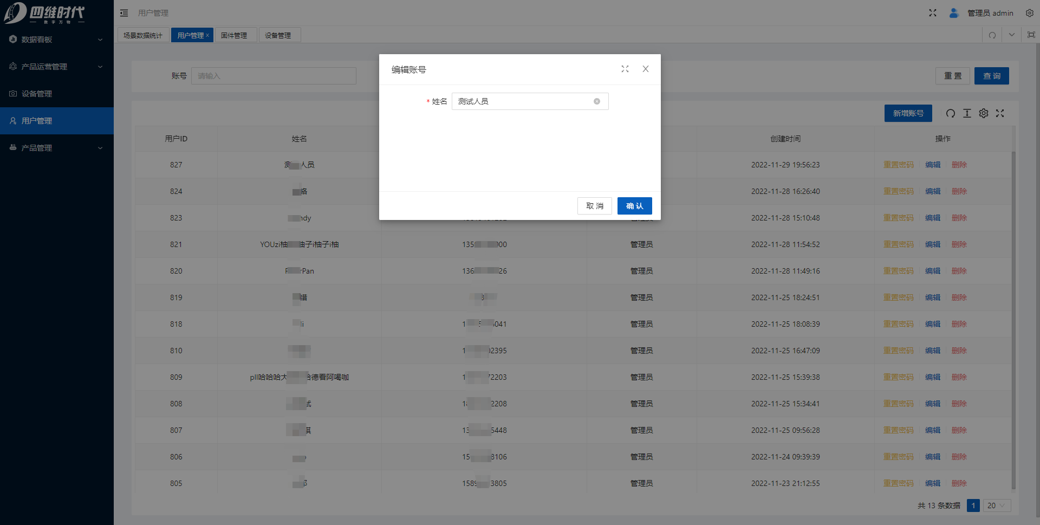This screenshot has height=525, width=1040.
Task: Click the table refresh icon beside 新增账号
Action: tap(950, 113)
